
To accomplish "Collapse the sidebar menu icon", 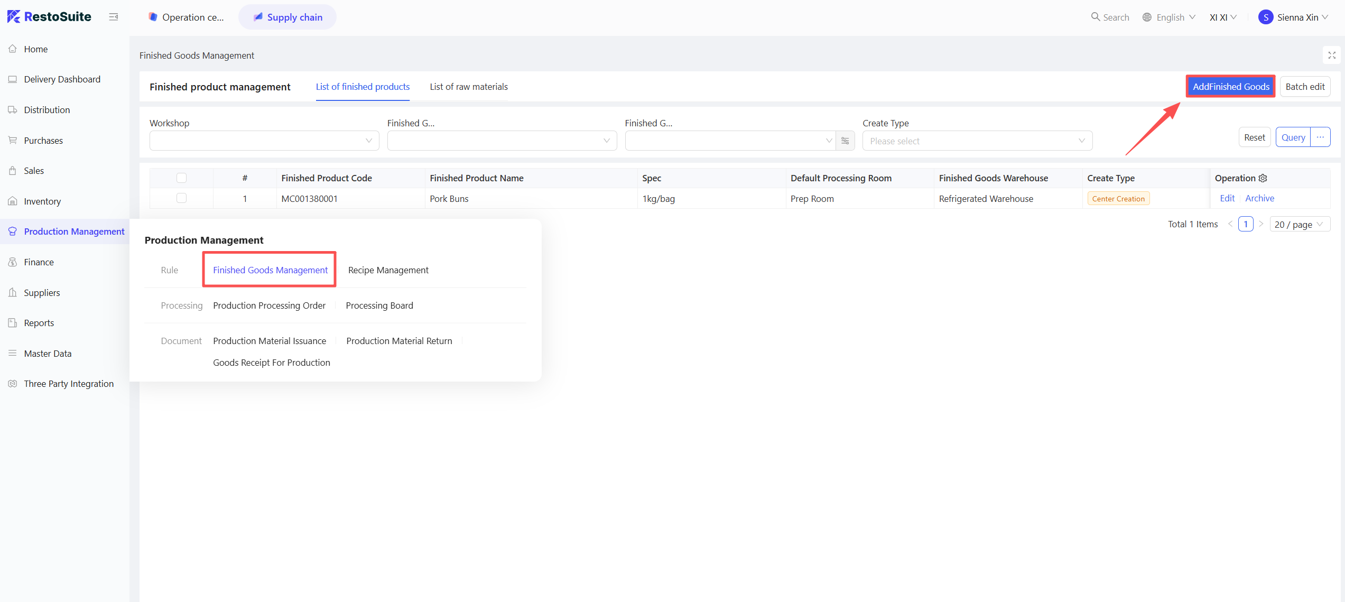I will (113, 17).
